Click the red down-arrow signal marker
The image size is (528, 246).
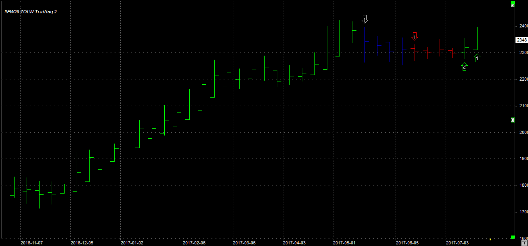point(415,36)
